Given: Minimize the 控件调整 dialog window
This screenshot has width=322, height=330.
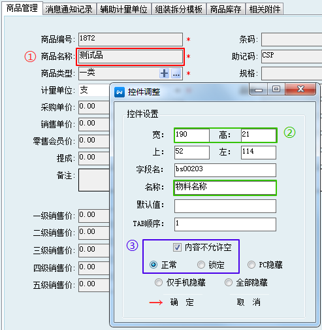Looking at the screenshot, I should (259, 90).
